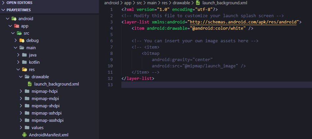Click line number 4 in the gutter
This screenshot has width=312, height=139.
click(x=111, y=28)
